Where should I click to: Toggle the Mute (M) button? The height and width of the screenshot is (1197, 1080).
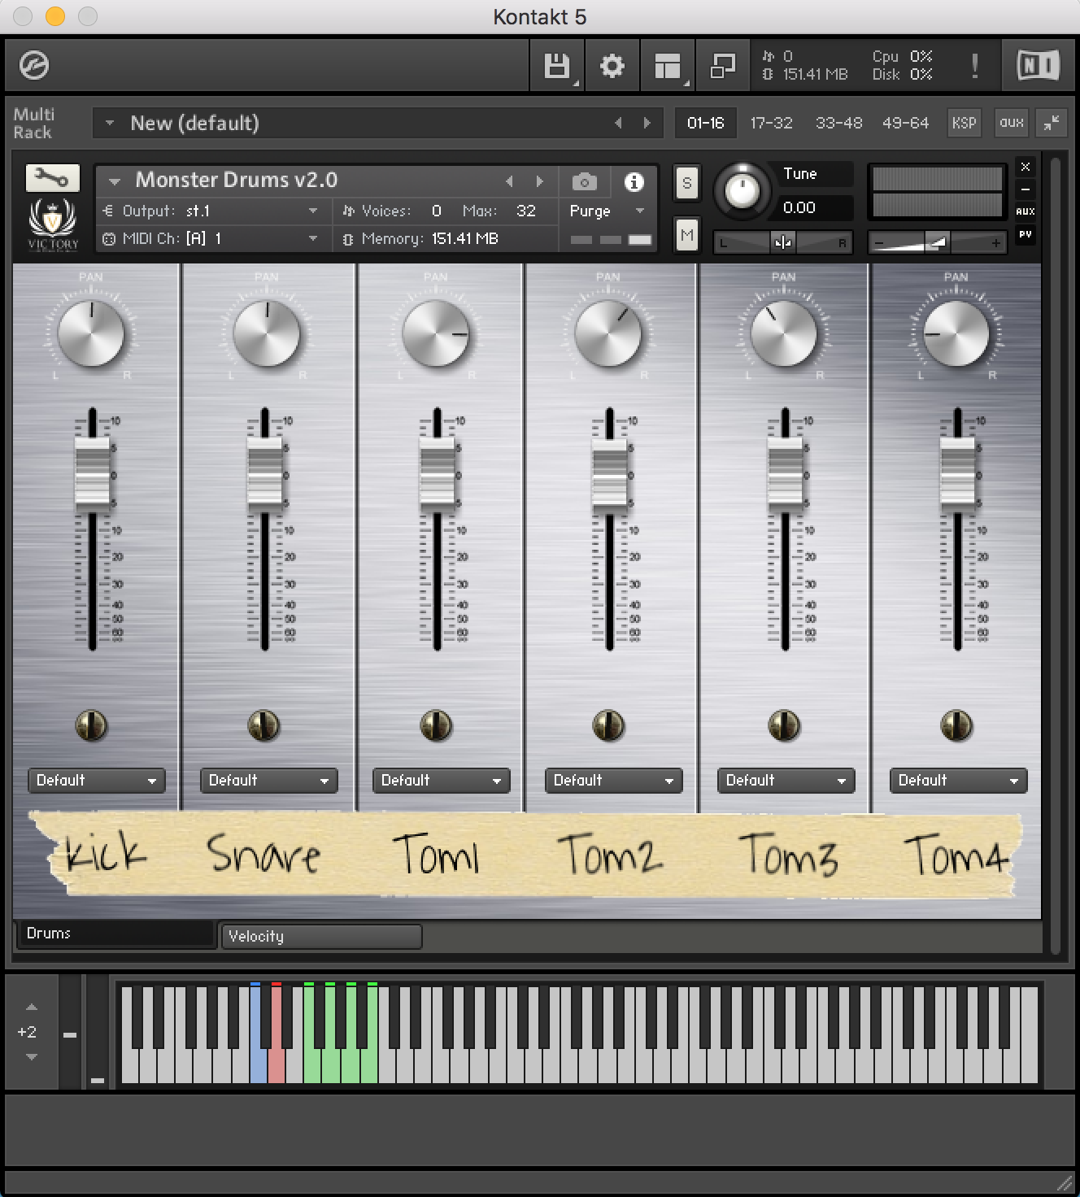(687, 236)
